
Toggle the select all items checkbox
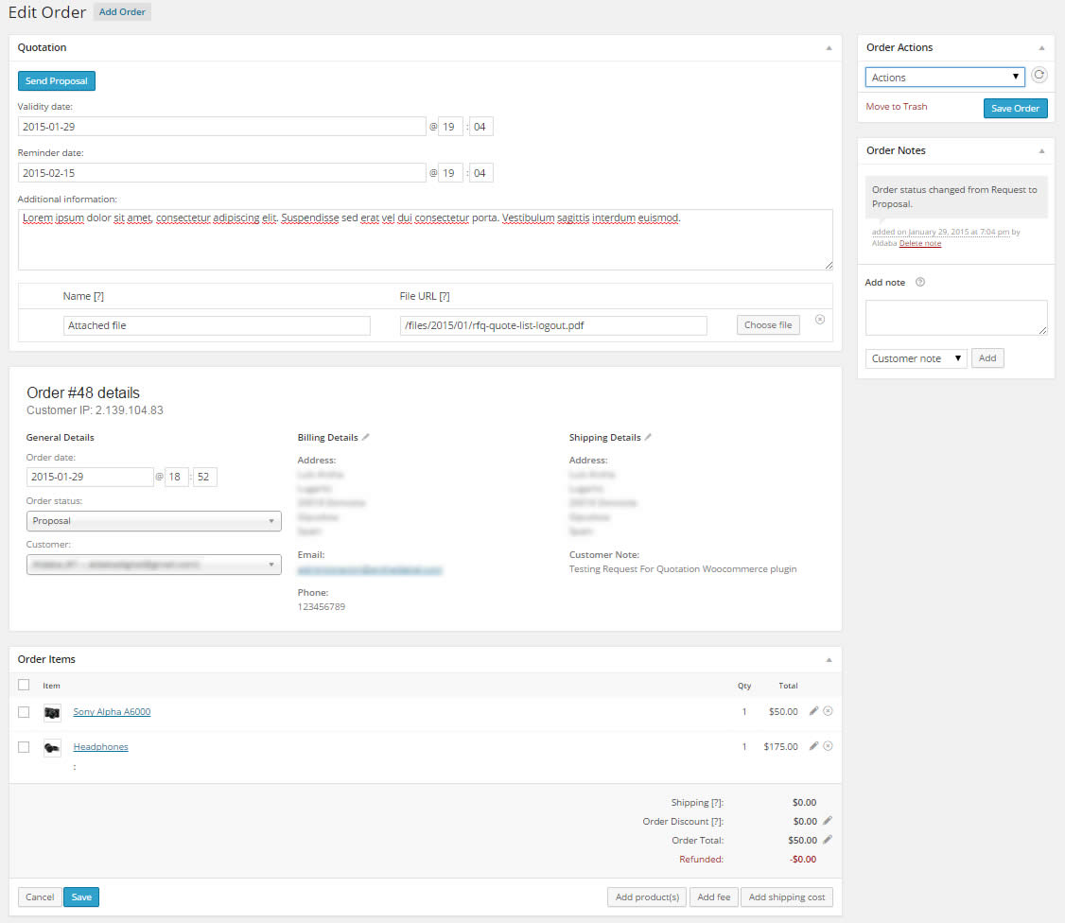tap(24, 685)
